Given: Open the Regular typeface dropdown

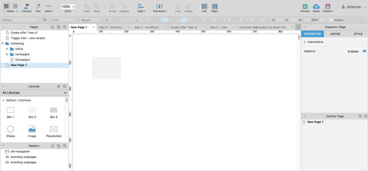Looking at the screenshot, I should click(91, 20).
